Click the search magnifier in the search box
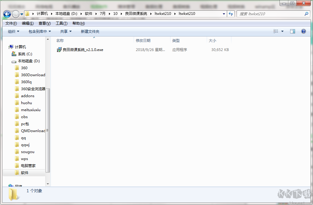Screen dimensions: 313x205 point(305,14)
